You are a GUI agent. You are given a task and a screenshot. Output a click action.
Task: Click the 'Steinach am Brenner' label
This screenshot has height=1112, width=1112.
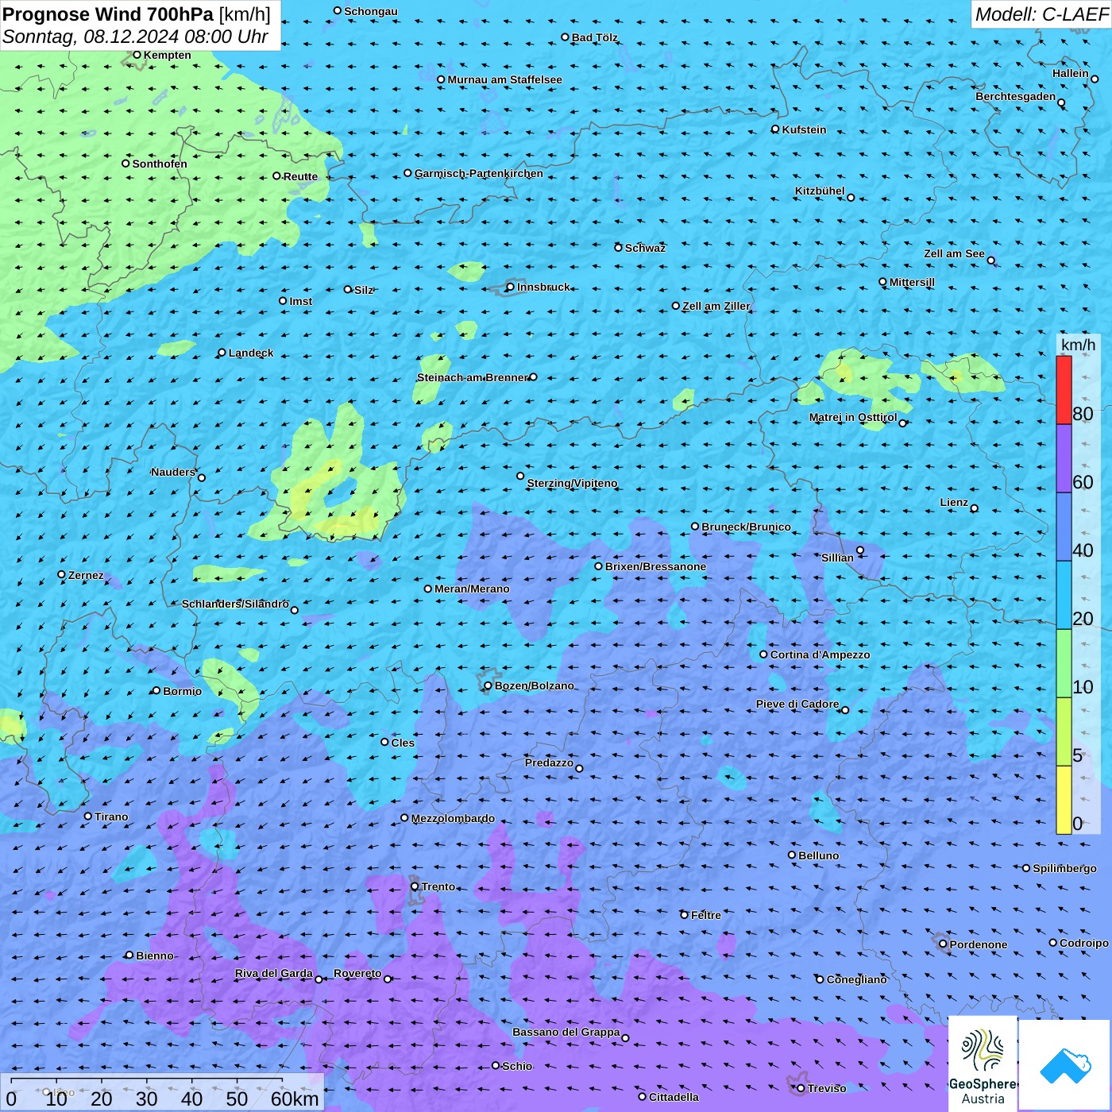point(473,377)
